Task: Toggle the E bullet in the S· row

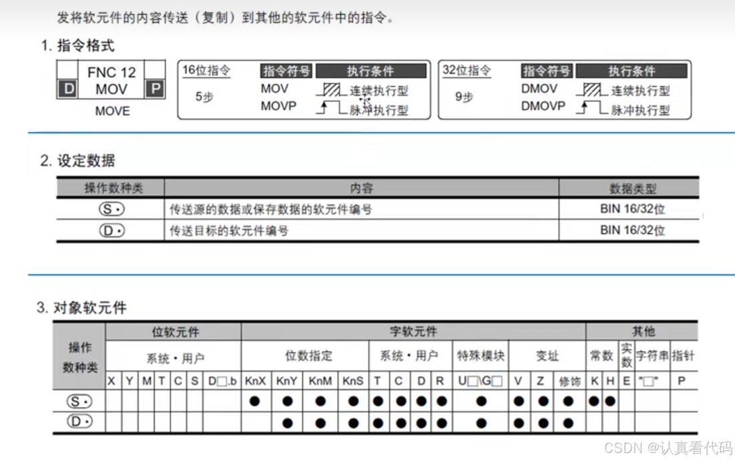Action: coord(626,401)
